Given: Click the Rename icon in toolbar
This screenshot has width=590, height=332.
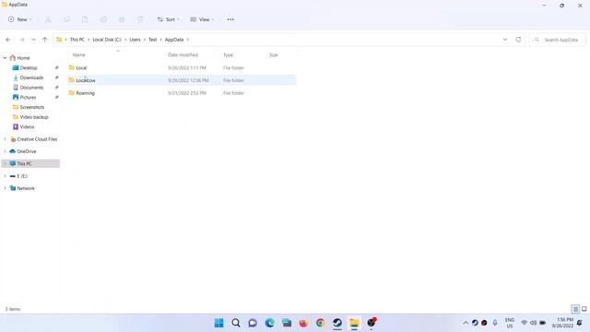Looking at the screenshot, I should [x=103, y=19].
